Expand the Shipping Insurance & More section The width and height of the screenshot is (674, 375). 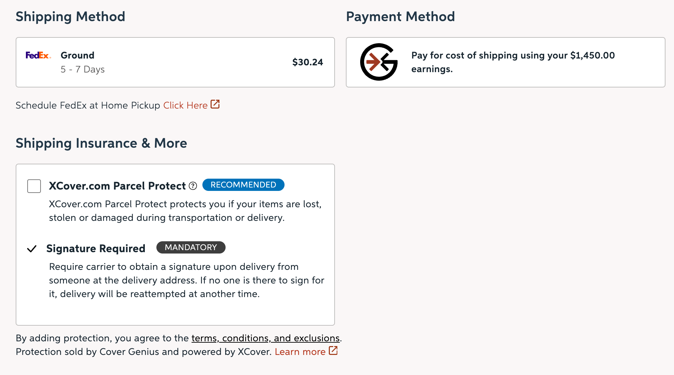pyautogui.click(x=101, y=143)
